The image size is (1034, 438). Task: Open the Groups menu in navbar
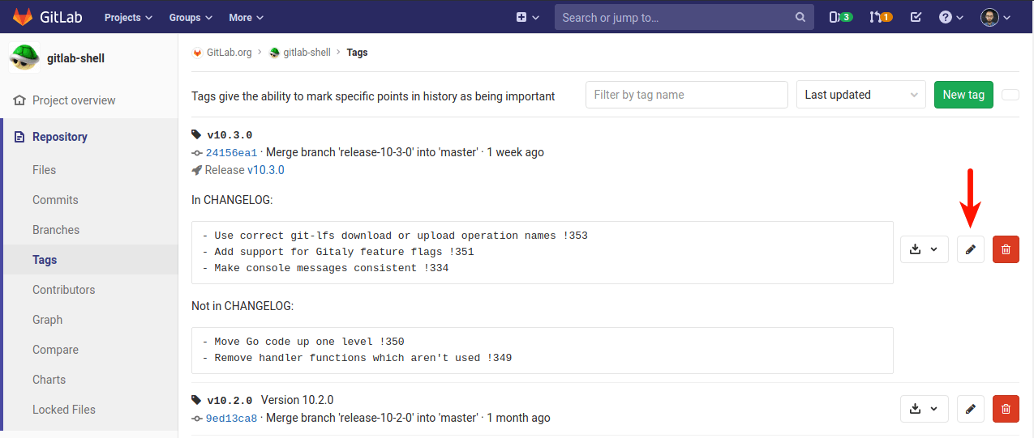191,17
